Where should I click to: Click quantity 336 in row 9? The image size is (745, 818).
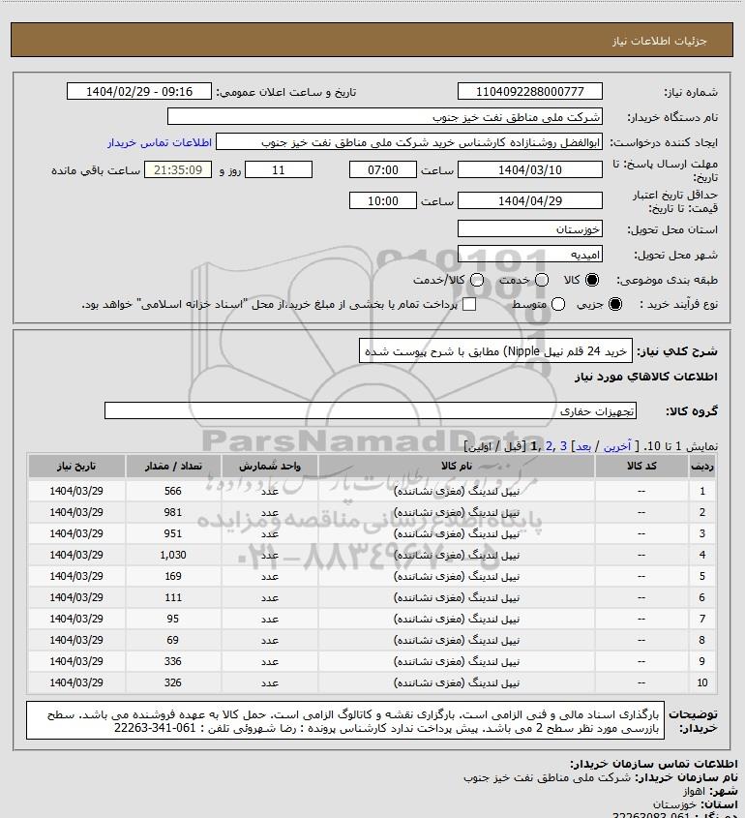(x=173, y=661)
